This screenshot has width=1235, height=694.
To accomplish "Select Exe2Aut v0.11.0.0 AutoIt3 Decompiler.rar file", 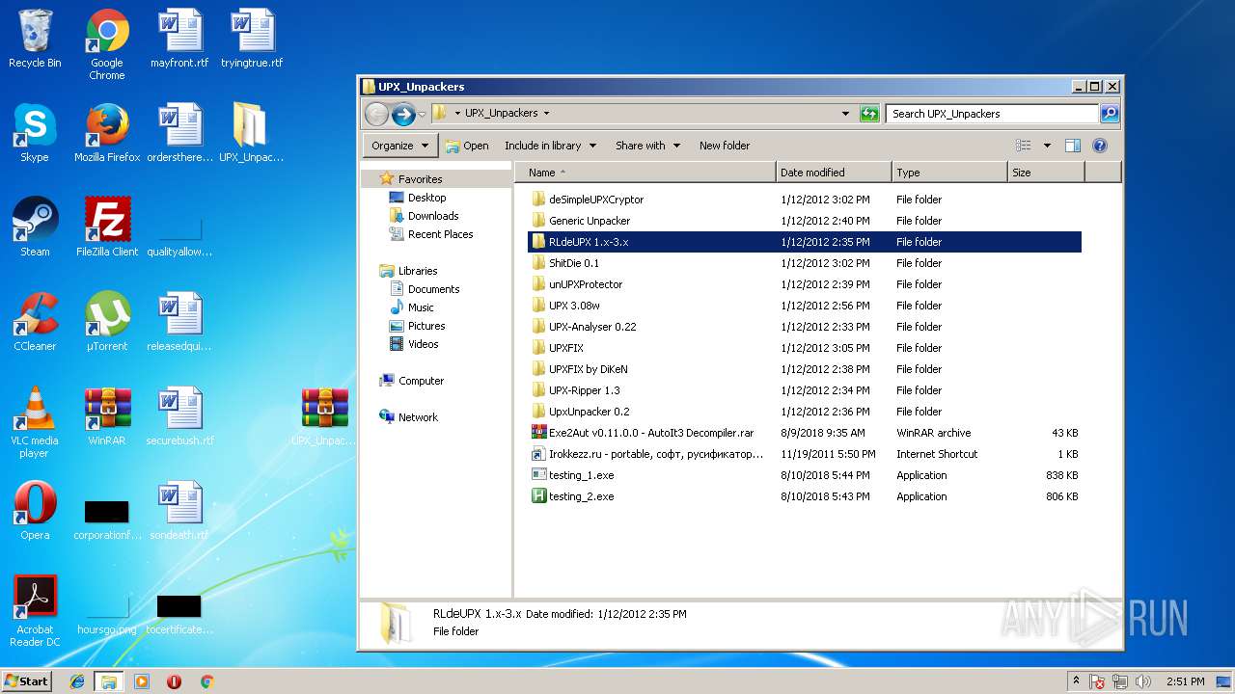I will coord(805,433).
